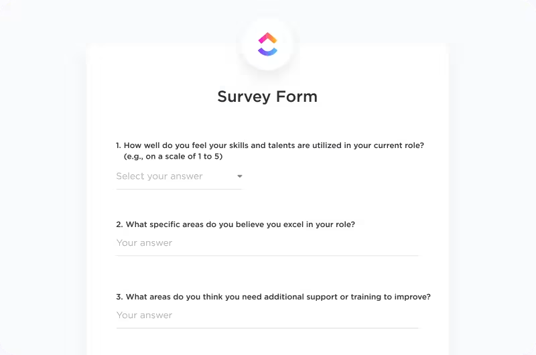Click the number "3." of the third question
The image size is (536, 355).
pyautogui.click(x=119, y=297)
